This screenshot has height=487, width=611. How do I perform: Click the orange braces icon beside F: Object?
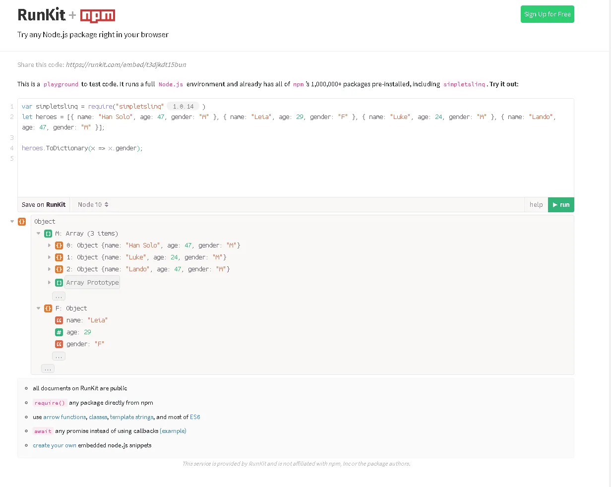click(48, 308)
